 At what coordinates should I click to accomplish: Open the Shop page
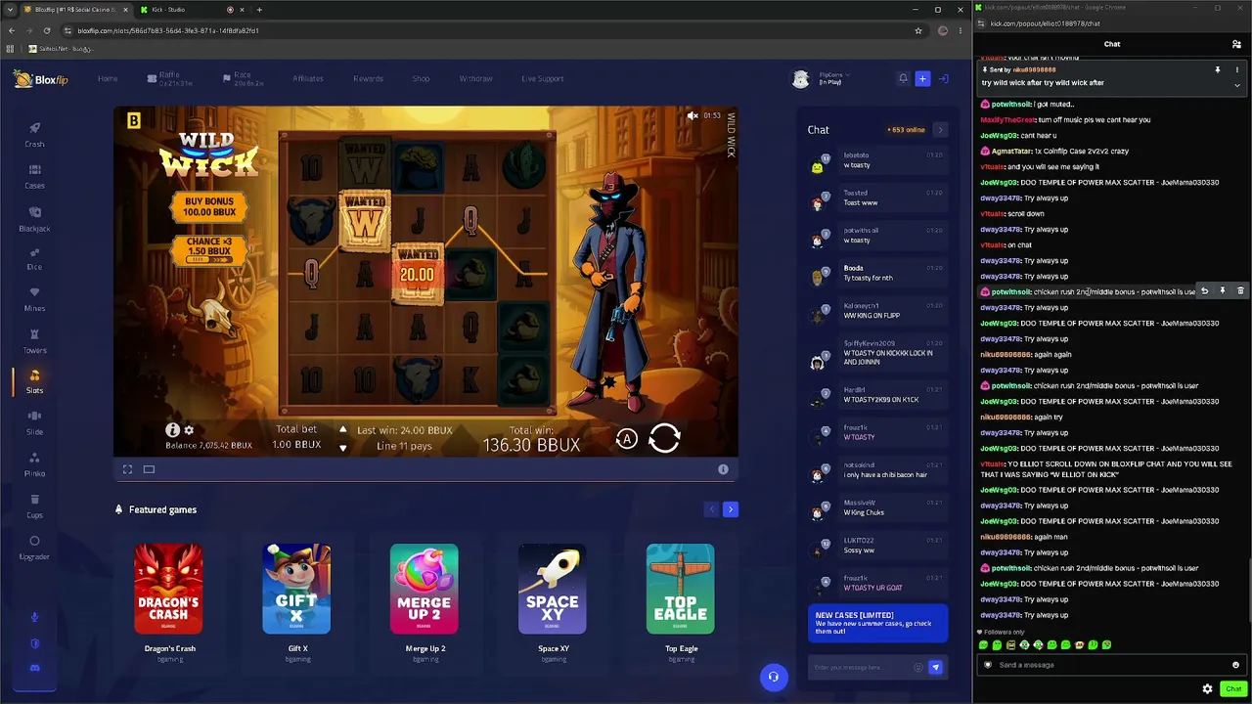click(421, 78)
